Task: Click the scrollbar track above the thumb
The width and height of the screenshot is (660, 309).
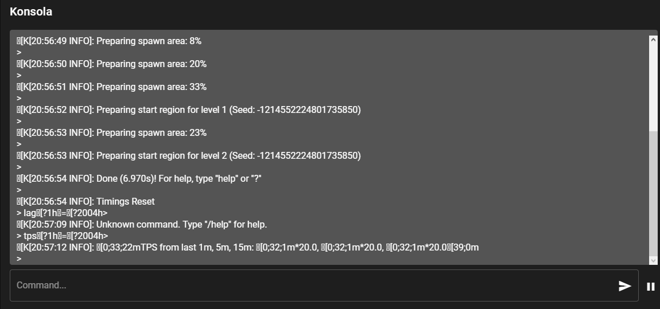Action: coord(653,86)
